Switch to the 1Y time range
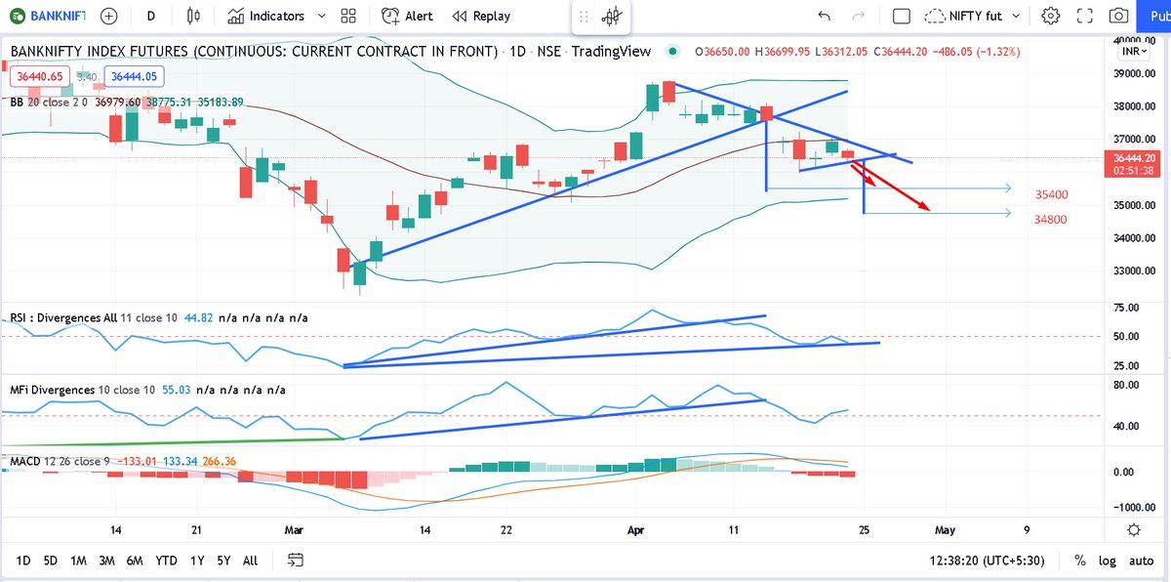Screen dimensions: 1171x582 (x=196, y=561)
